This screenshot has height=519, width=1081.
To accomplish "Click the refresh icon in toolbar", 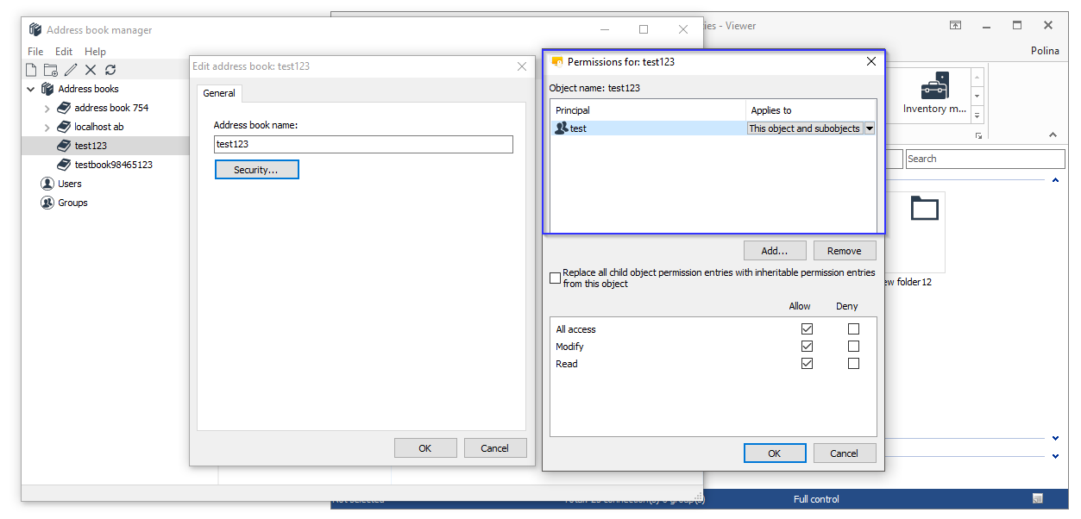I will click(110, 70).
